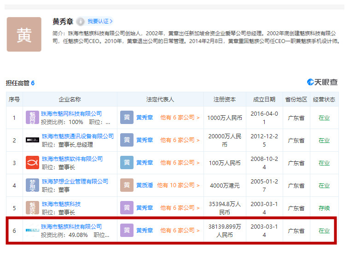Image resolution: width=349 pixels, height=254 pixels.
Task: Click the 珠海市魅网科技有限公司 company logo
Action: click(x=32, y=118)
